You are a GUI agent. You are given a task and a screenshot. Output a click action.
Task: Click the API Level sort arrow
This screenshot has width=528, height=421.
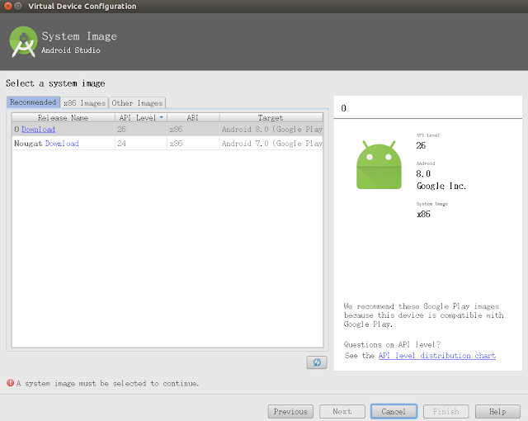pos(162,117)
